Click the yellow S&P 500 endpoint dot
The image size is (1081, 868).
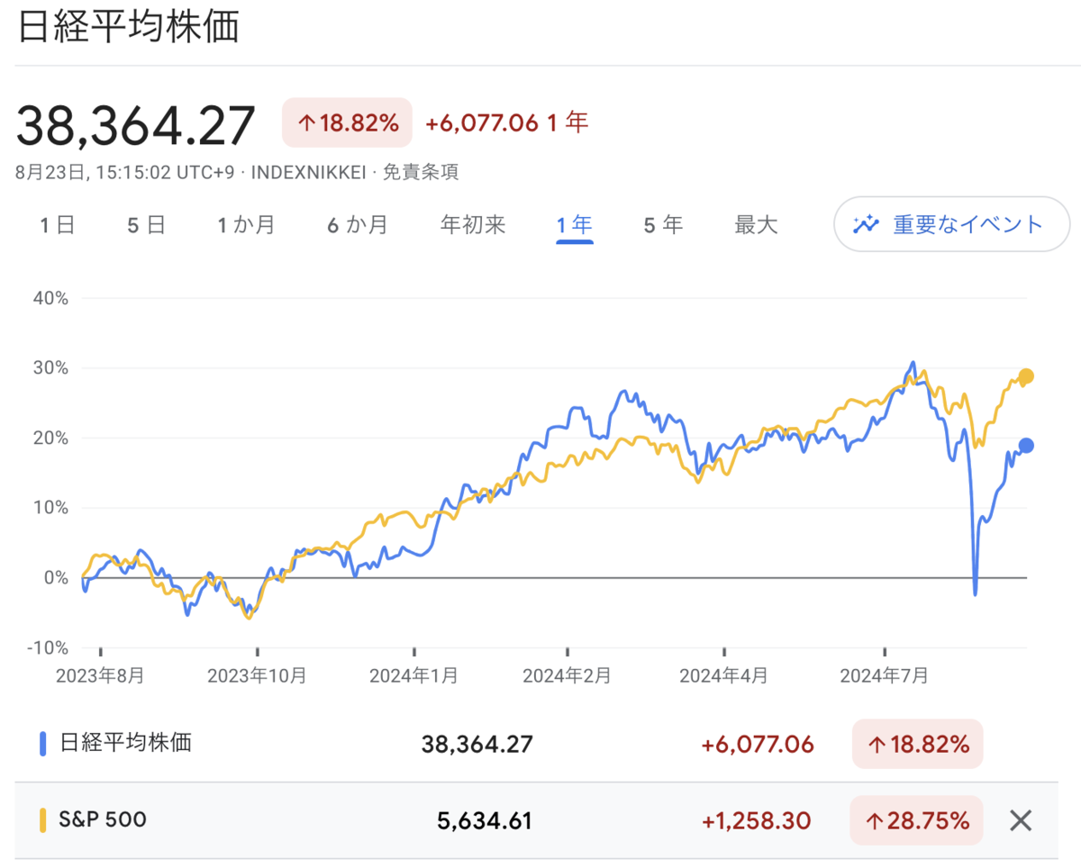coord(1026,376)
